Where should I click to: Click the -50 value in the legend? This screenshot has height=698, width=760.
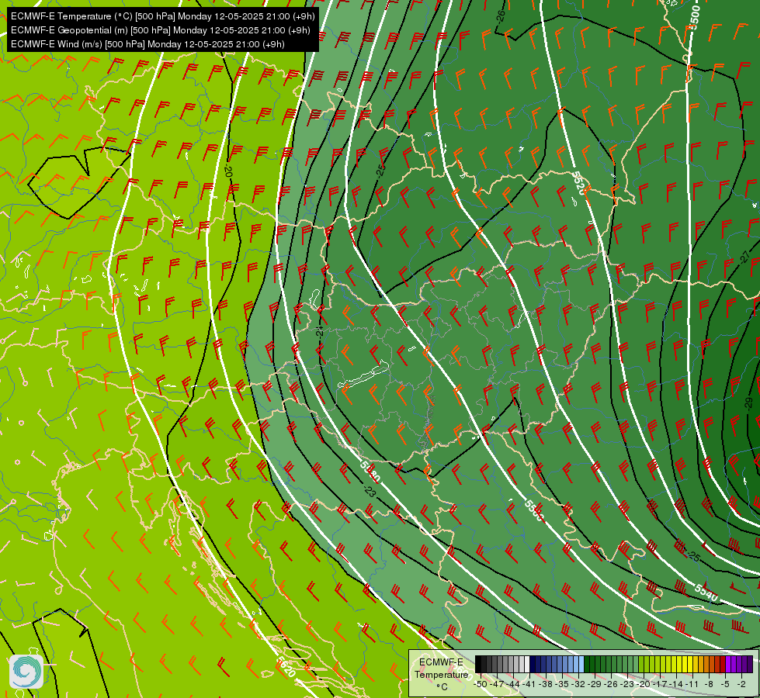point(481,684)
